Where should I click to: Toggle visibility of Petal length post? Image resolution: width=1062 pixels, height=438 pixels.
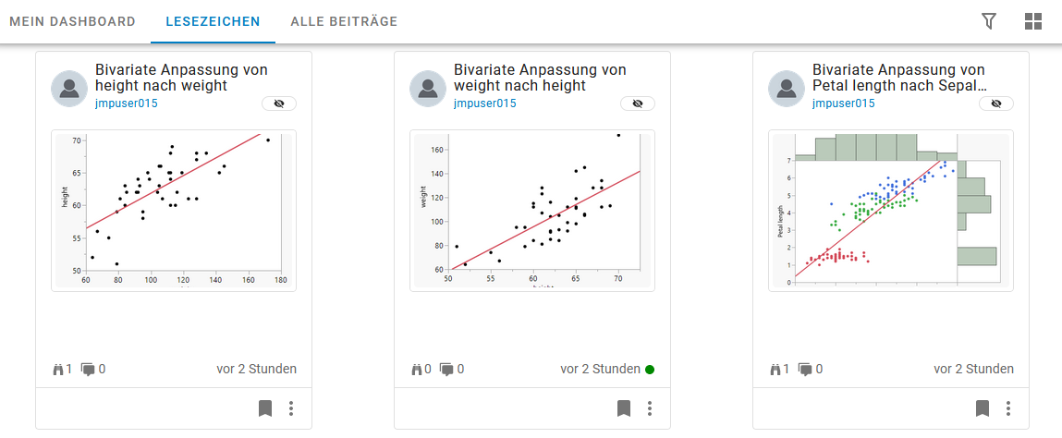pos(995,103)
